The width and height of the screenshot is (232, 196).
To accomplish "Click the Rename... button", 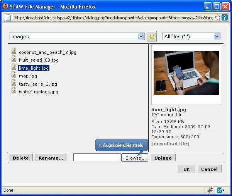I will (51, 158).
